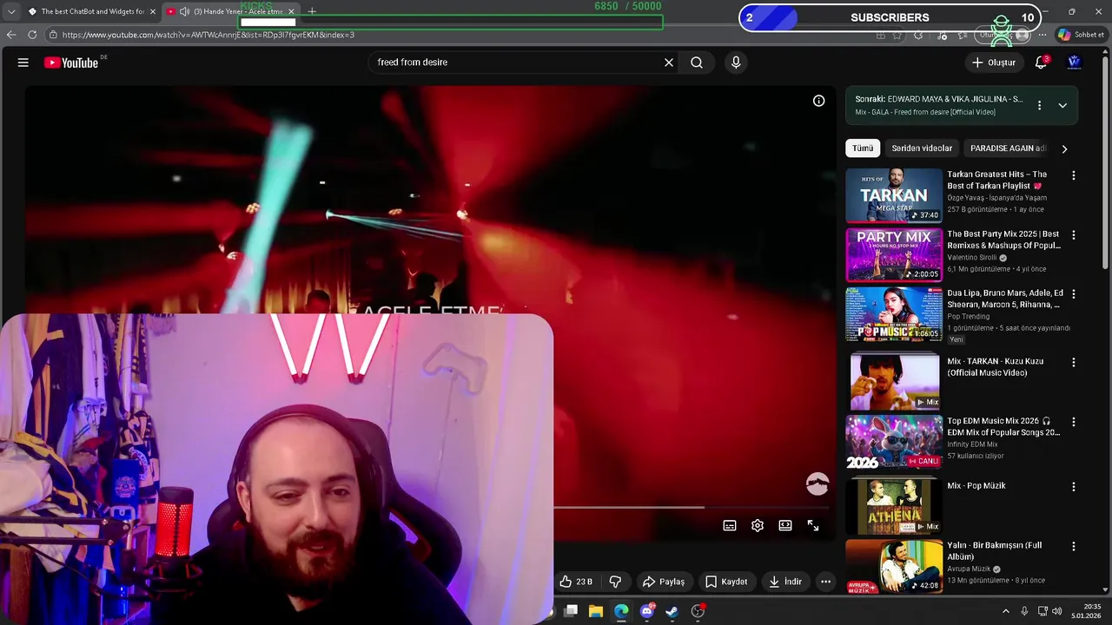Share the video via Paylaş
1112x625 pixels.
click(x=665, y=582)
